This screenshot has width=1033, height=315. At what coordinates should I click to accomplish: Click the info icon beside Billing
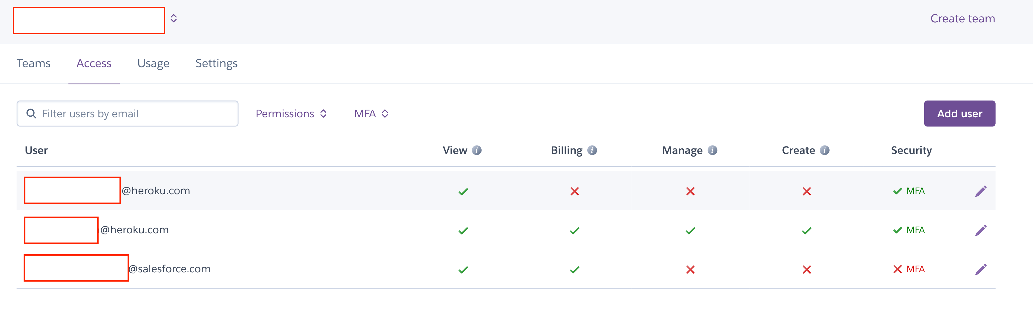[x=592, y=151]
